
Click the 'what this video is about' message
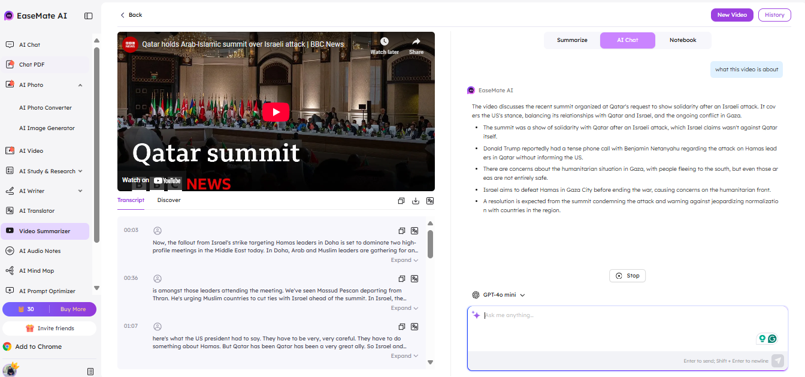pyautogui.click(x=747, y=70)
